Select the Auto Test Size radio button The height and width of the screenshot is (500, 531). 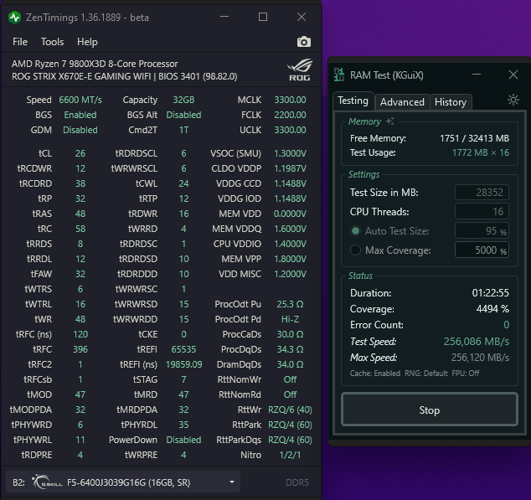355,231
